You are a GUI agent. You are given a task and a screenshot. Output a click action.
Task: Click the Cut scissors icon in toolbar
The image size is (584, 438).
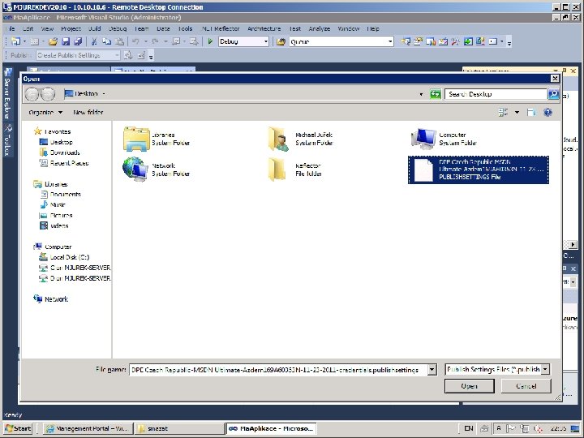pyautogui.click(x=94, y=41)
